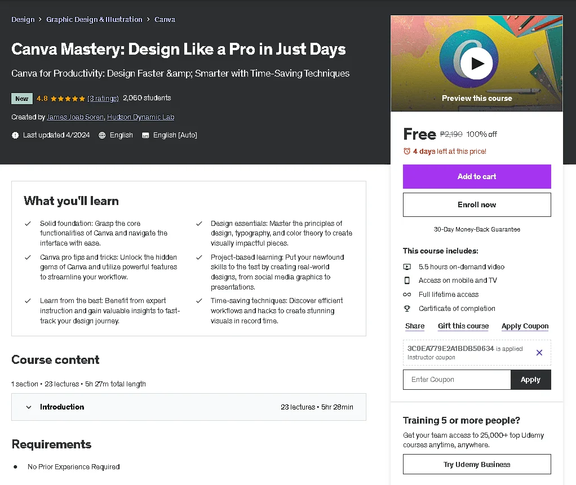Collapse the Introduction section chevron
The image size is (576, 485).
pos(29,407)
